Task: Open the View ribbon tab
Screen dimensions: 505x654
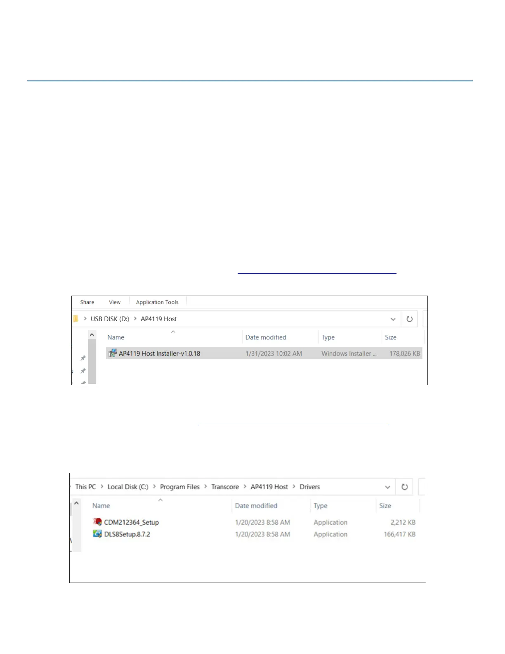Action: click(115, 302)
